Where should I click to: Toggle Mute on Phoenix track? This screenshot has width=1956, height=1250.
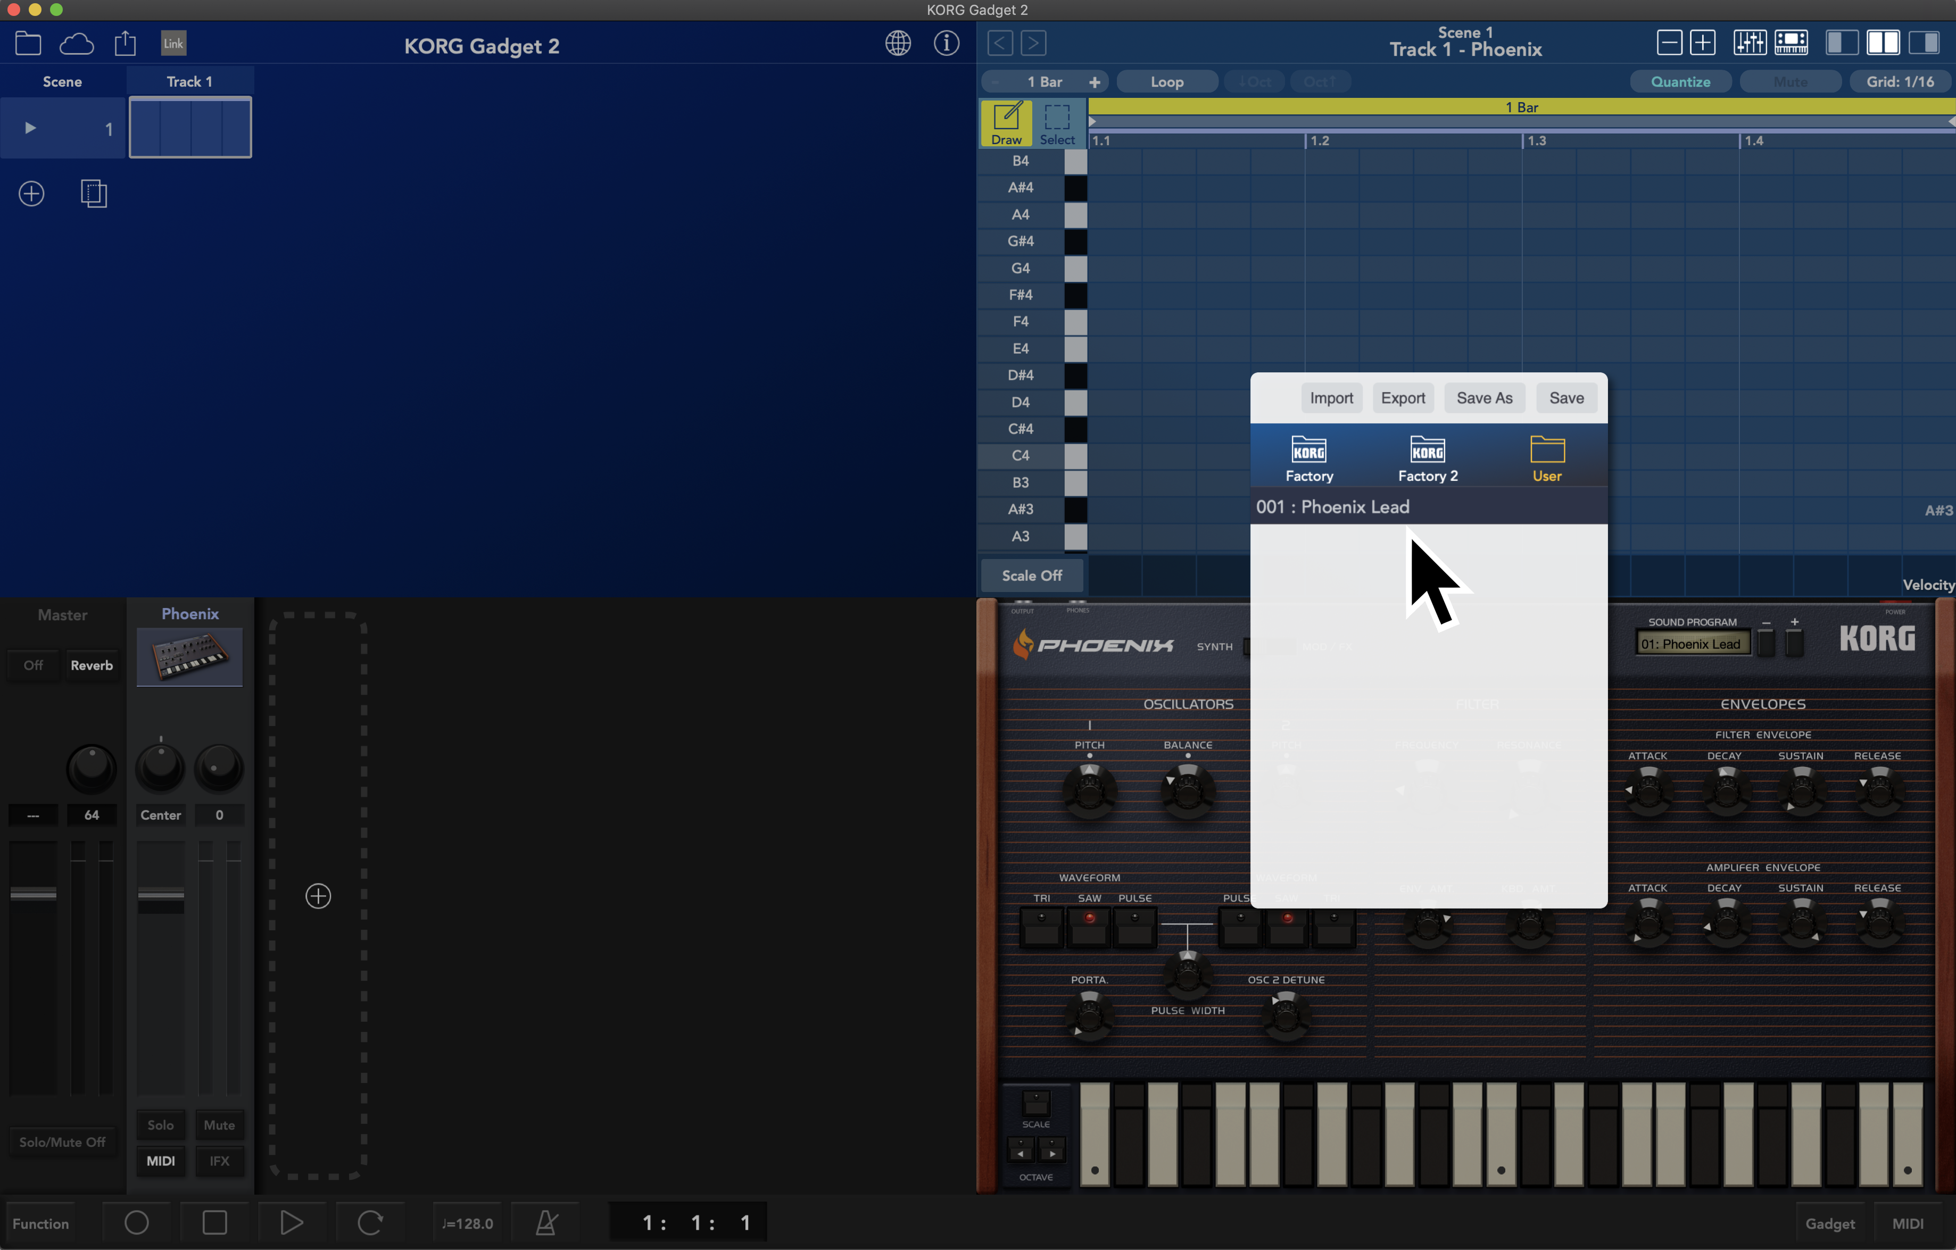coord(219,1125)
